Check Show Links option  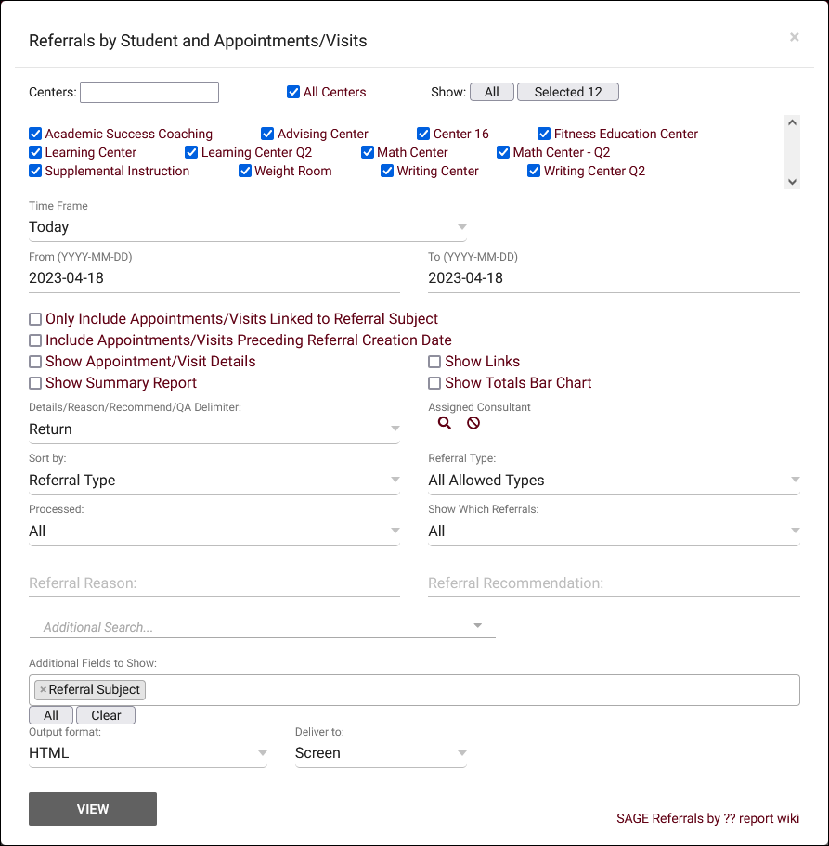click(x=434, y=362)
